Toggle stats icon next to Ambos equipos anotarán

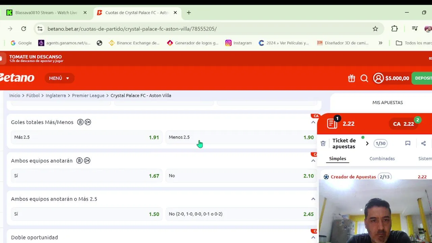point(80,161)
